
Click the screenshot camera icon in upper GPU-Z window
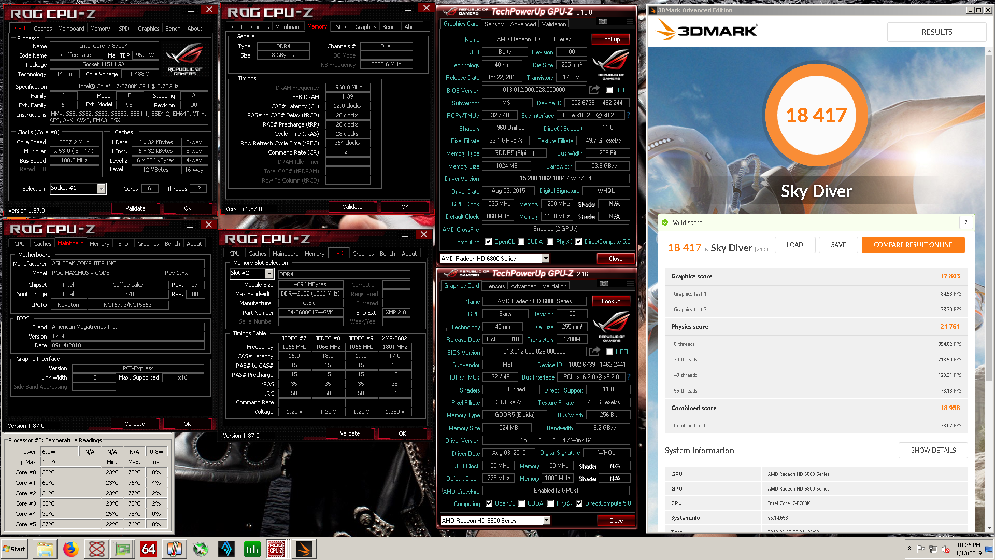[603, 22]
